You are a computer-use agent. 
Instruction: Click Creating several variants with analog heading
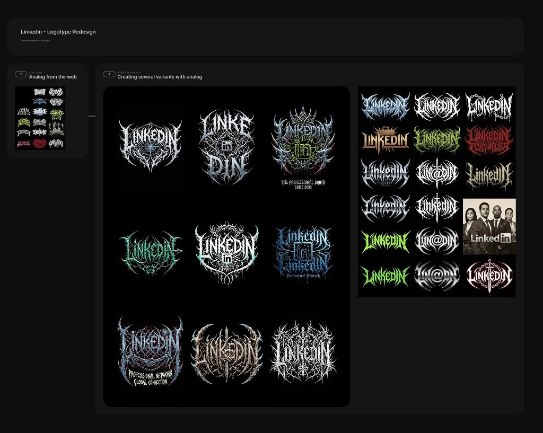point(160,77)
